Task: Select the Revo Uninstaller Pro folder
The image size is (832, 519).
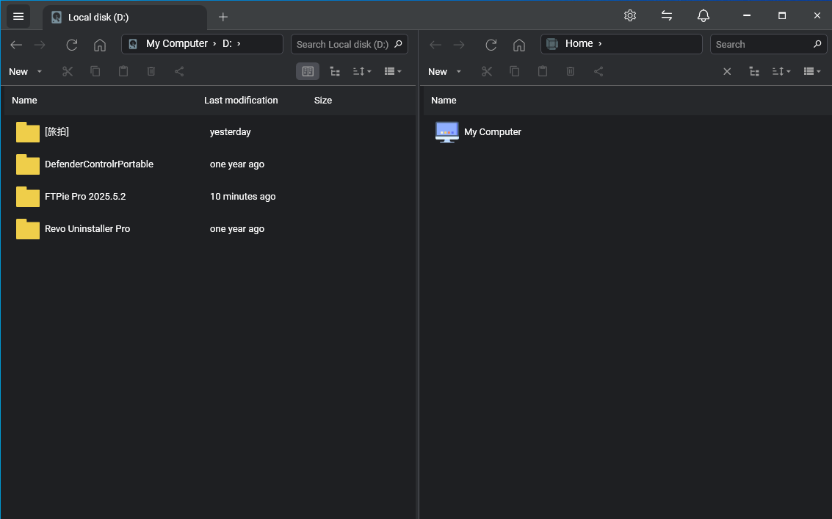Action: coord(87,229)
